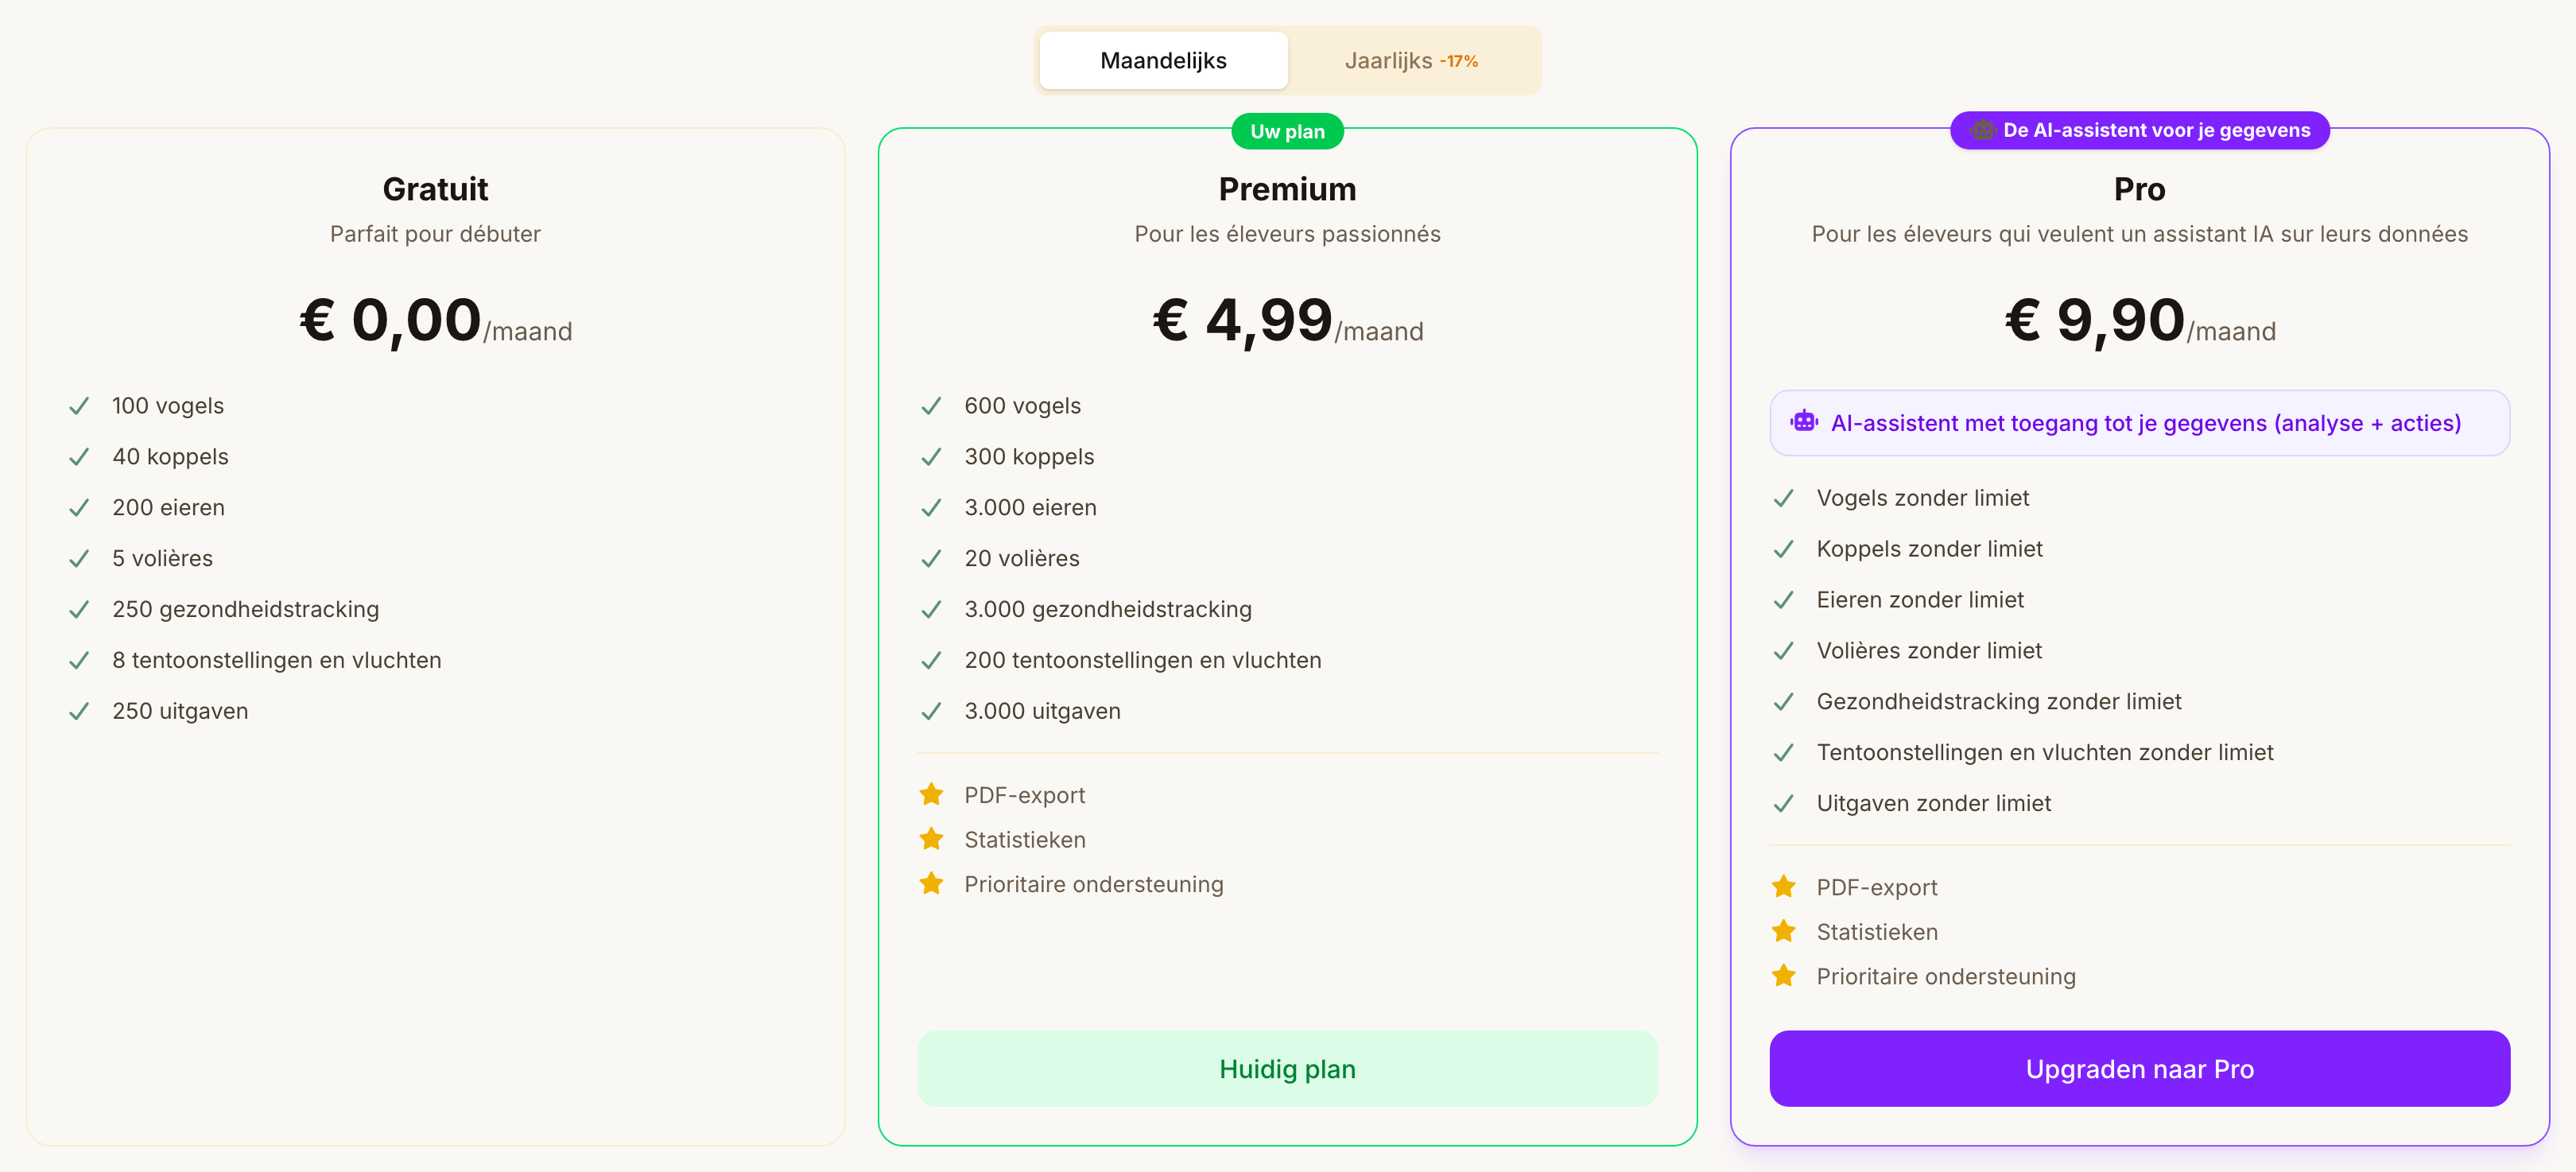Click the checkmark beside Vogels zonder limiet
Viewport: 2576px width, 1172px height.
coord(1783,498)
